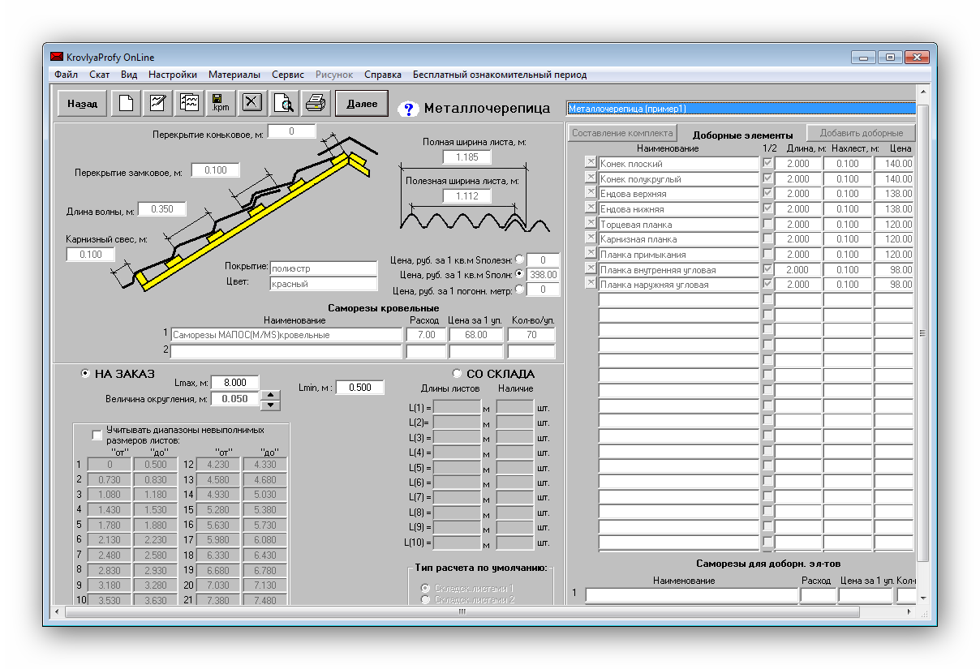Image resolution: width=980 pixels, height=669 pixels.
Task: Click the crossed-box delete icon in toolbar
Action: pyautogui.click(x=252, y=103)
